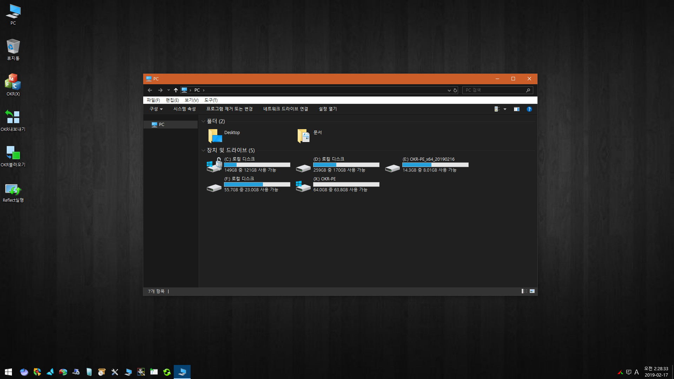674x379 pixels.
Task: Click the (C:) drive usage bar
Action: coord(257,165)
